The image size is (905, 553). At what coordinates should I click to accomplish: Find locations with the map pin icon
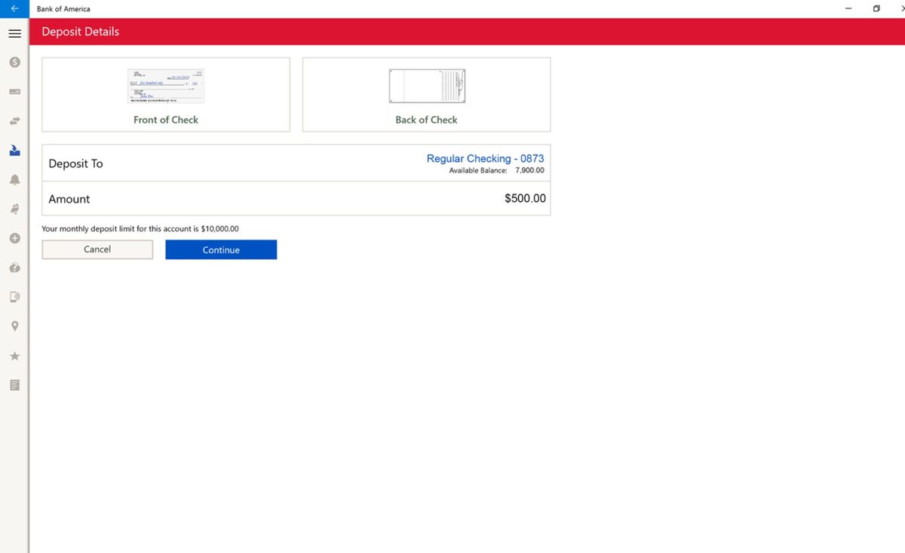pyautogui.click(x=14, y=326)
